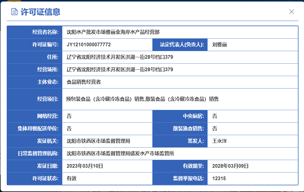This screenshot has width=304, height=192.
Task: Click the 签发人 label
Action: tap(196, 141)
